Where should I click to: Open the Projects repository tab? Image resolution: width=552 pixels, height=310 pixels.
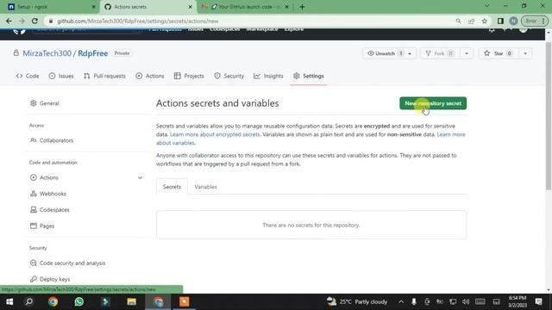click(189, 76)
